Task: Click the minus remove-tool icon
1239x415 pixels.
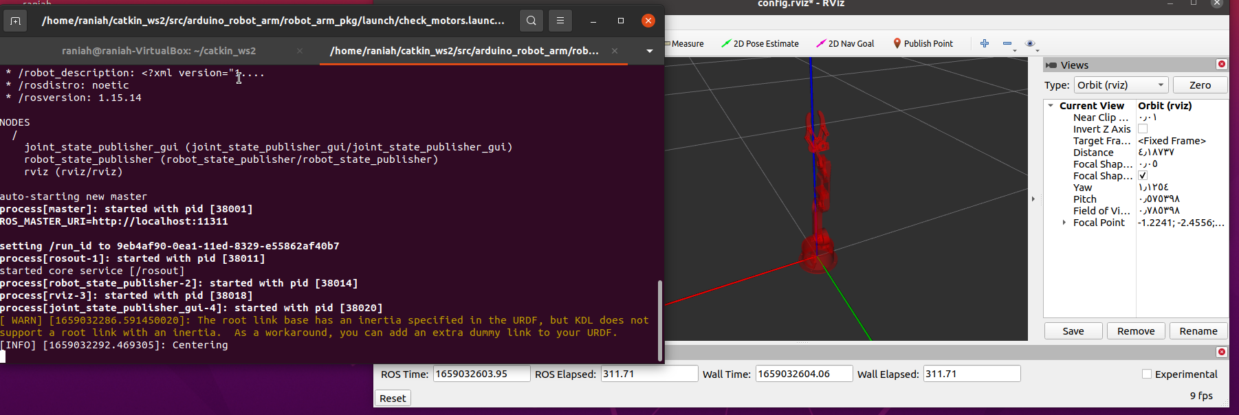Action: (1008, 43)
